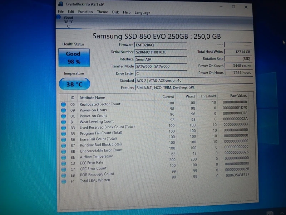Minimize the CrystalDiskInfo window
286x215 pixels.
click(221, 6)
